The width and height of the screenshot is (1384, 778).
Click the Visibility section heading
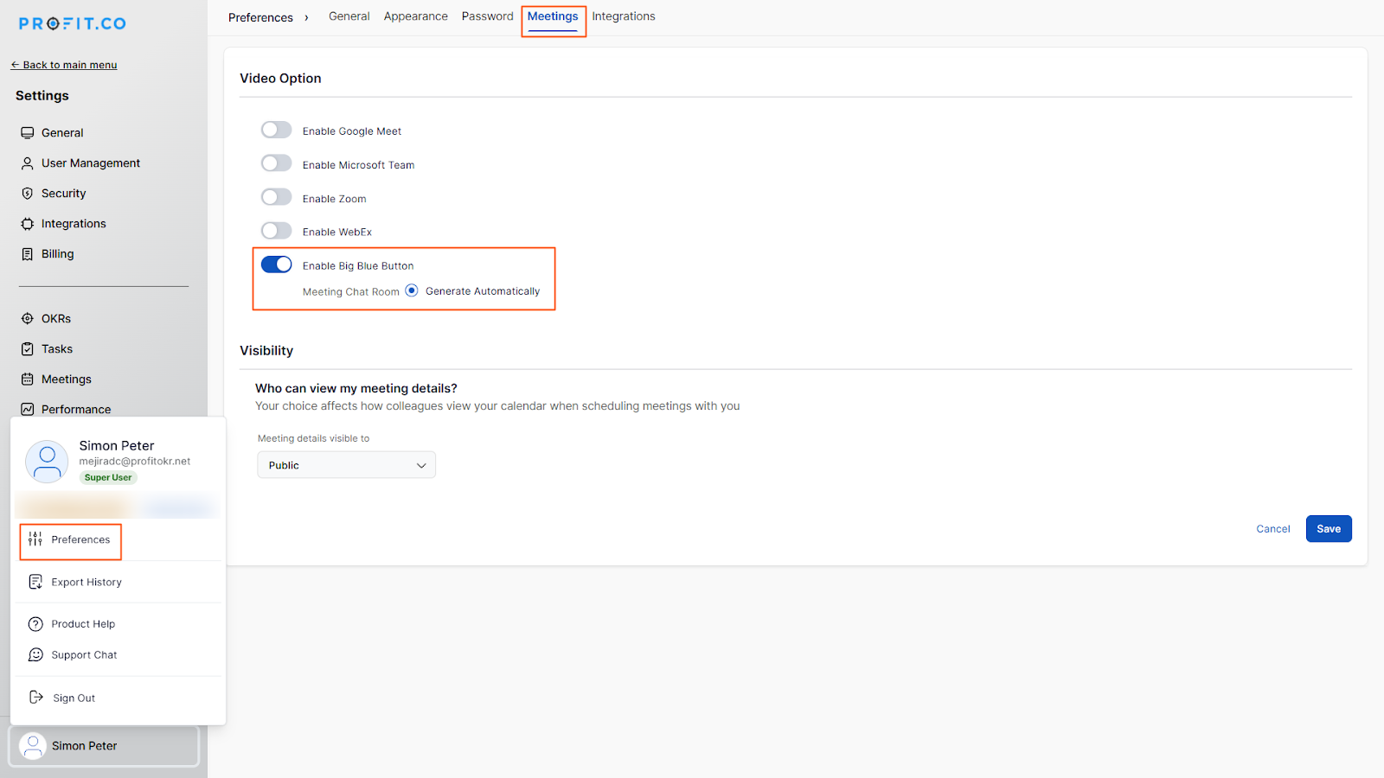[x=266, y=350]
